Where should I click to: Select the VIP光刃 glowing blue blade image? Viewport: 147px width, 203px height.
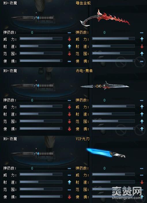(x=106, y=153)
